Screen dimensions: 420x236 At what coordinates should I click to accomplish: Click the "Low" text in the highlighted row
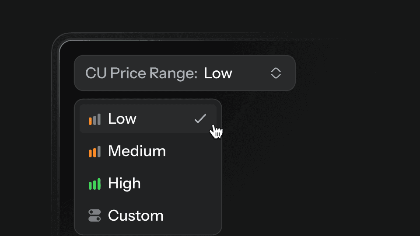tap(122, 118)
